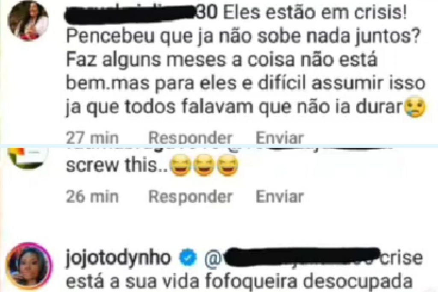The image size is (438, 292).
Task: Click the 'screw this..' comment text
Action: pyautogui.click(x=117, y=165)
